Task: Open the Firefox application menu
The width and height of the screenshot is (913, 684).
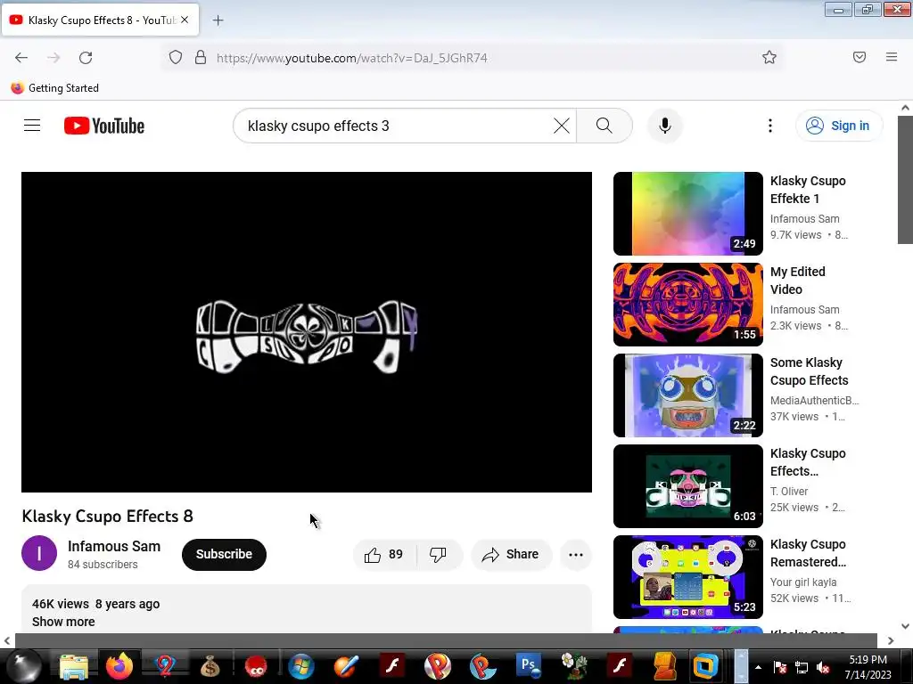Action: coord(892,57)
